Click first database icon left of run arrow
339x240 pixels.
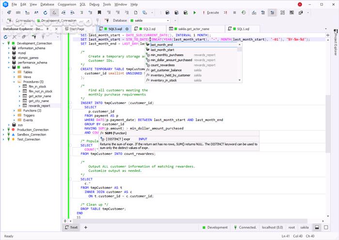click(168, 13)
